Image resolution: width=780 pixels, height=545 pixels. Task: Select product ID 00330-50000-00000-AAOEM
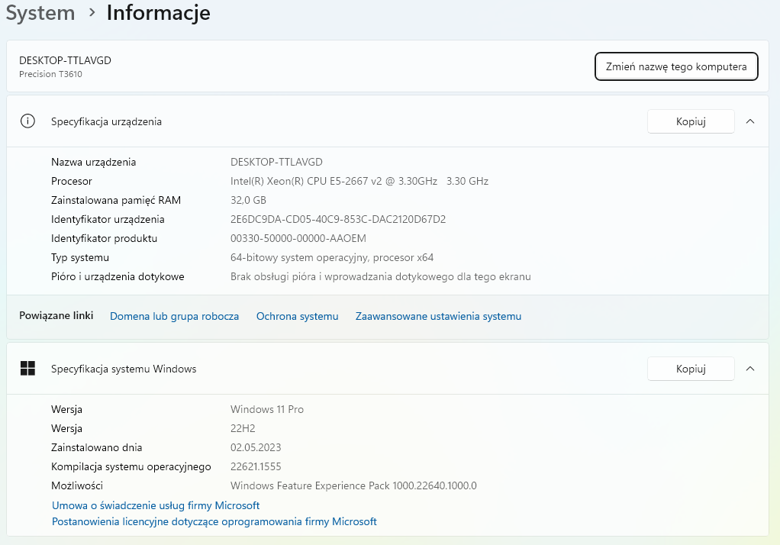(298, 238)
